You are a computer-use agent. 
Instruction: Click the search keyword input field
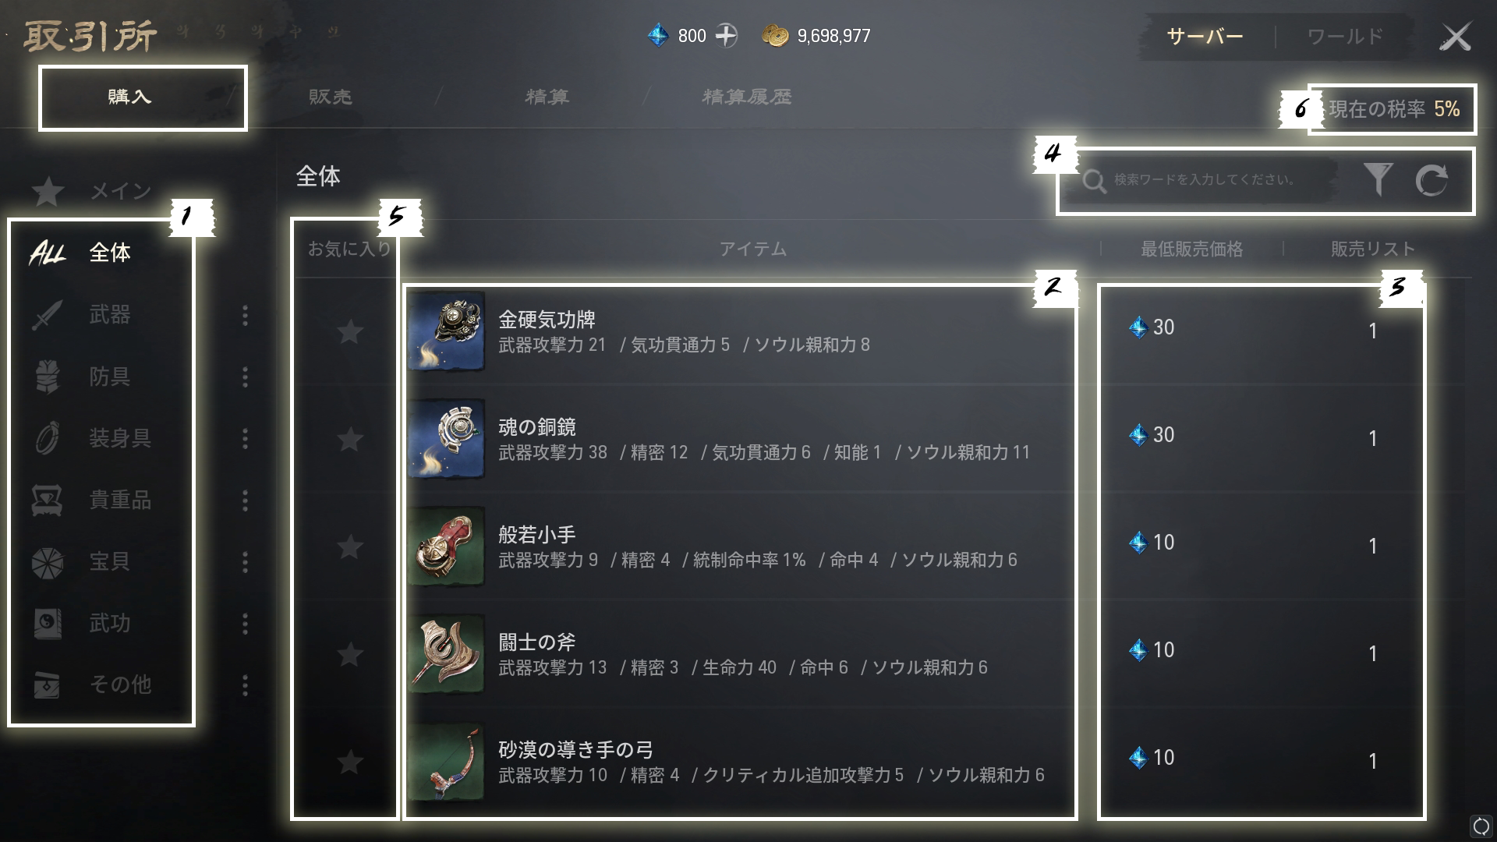point(1205,180)
